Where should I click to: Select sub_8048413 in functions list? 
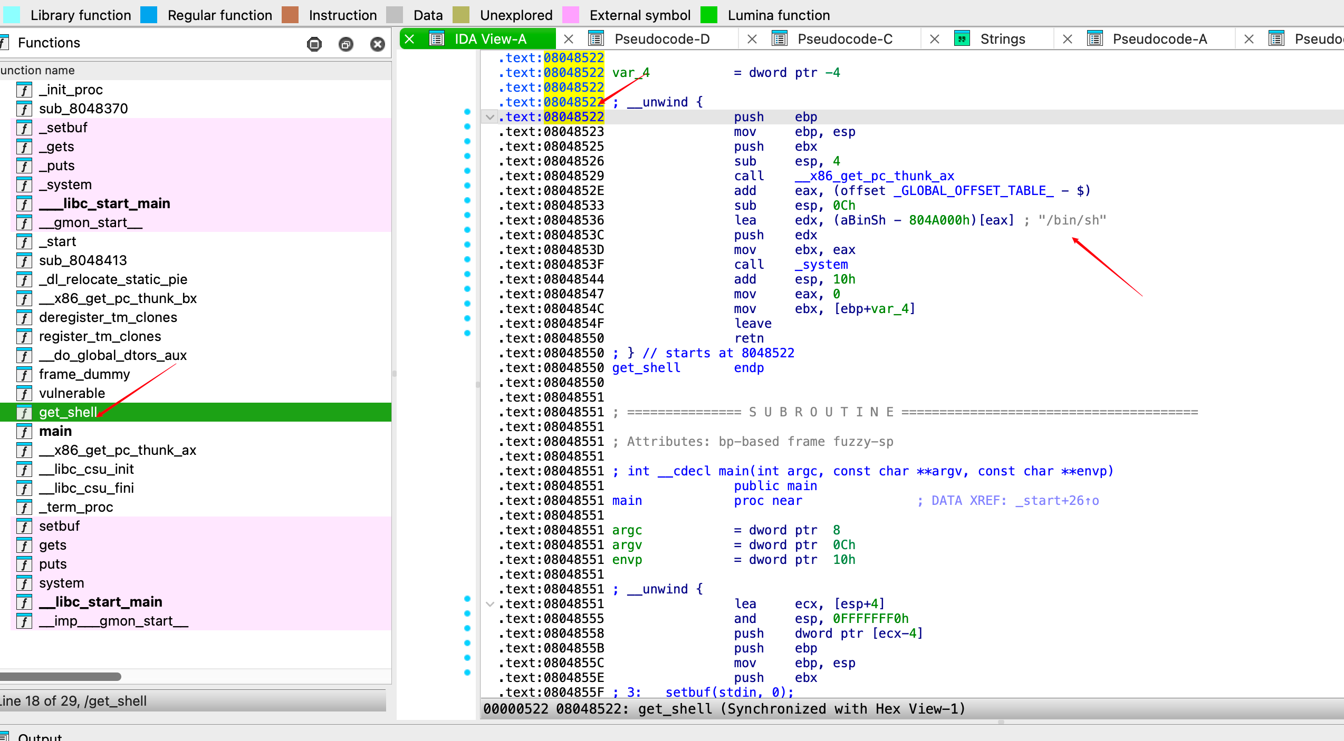pyautogui.click(x=196, y=260)
